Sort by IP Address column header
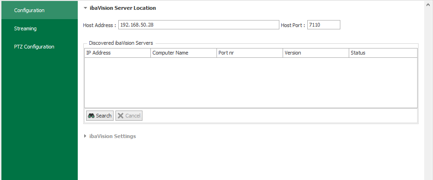Image resolution: width=433 pixels, height=180 pixels. (118, 53)
